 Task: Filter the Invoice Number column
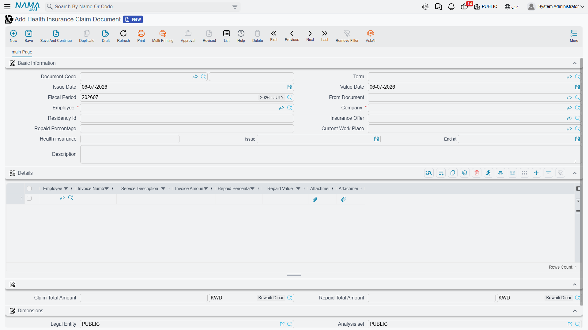pyautogui.click(x=107, y=189)
